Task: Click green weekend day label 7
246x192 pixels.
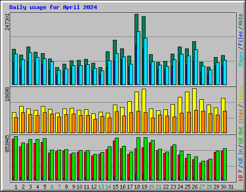Action: 59,187
